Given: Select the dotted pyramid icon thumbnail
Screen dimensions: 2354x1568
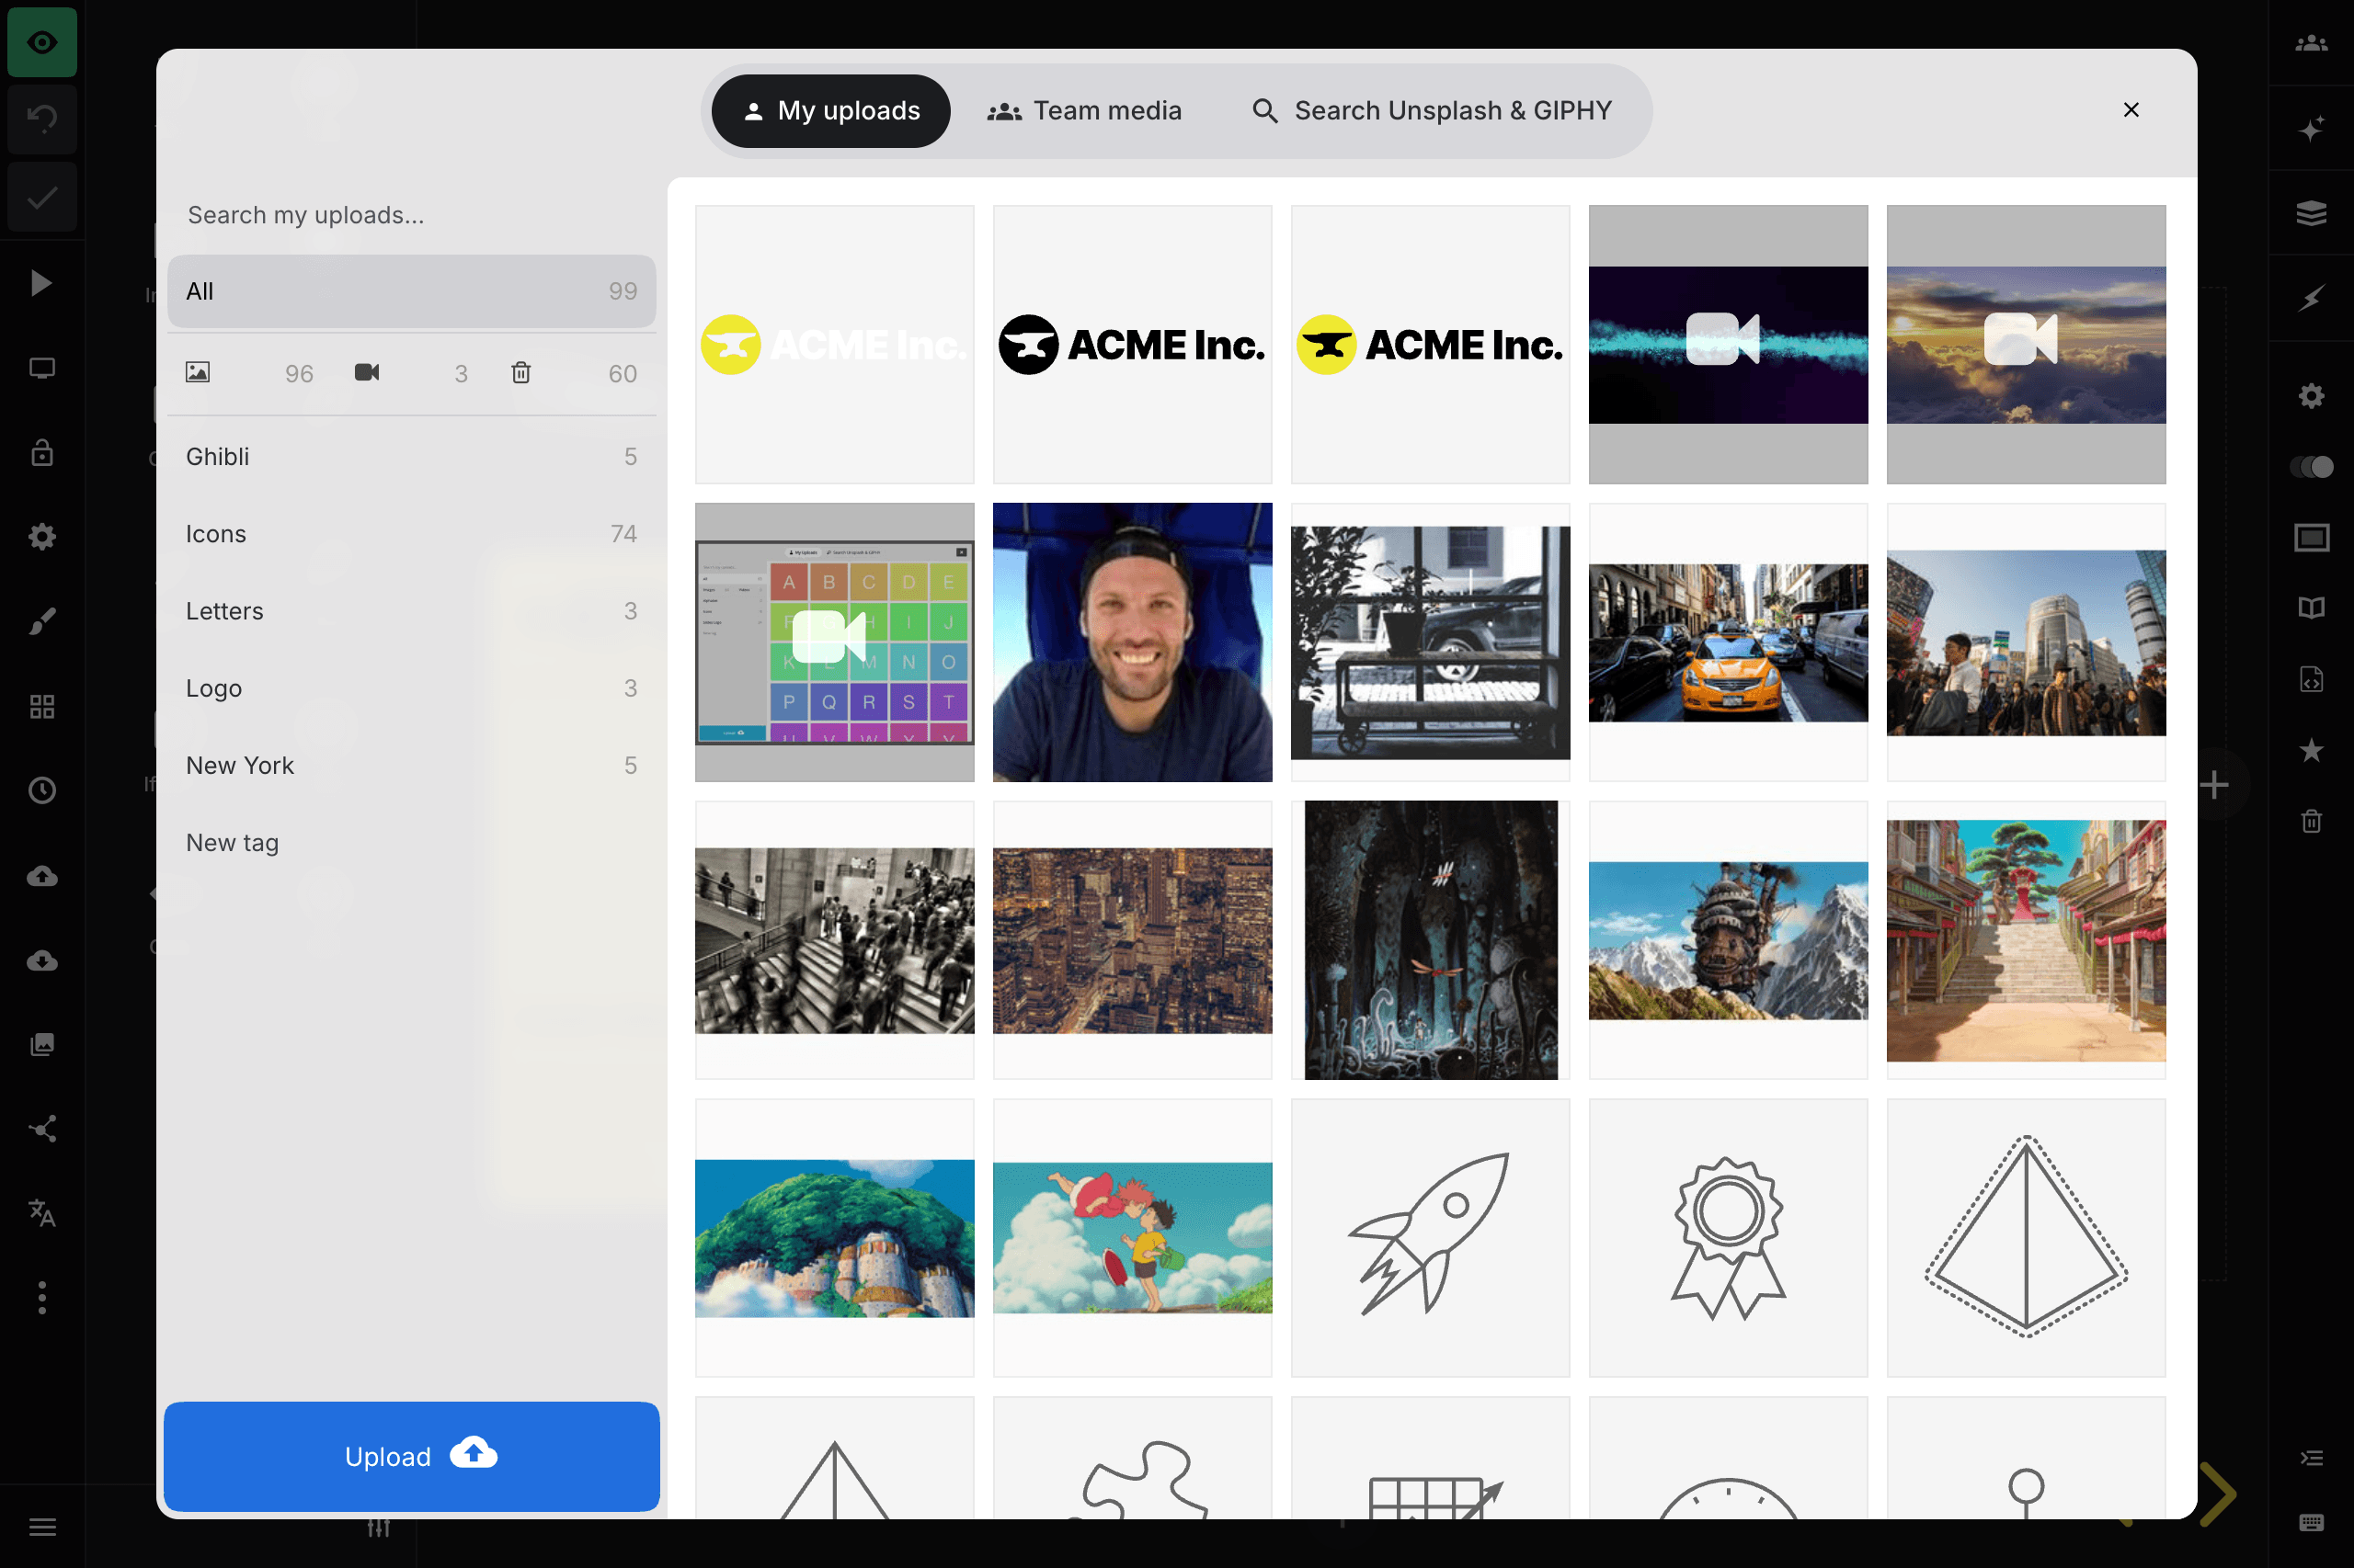Looking at the screenshot, I should pos(2026,1238).
